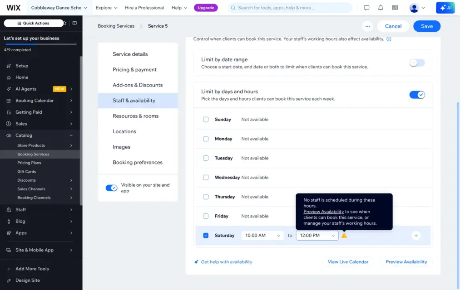Viewport: 465px width, 290px height.
Task: Click the Setup rocket icon
Action: pos(9,66)
